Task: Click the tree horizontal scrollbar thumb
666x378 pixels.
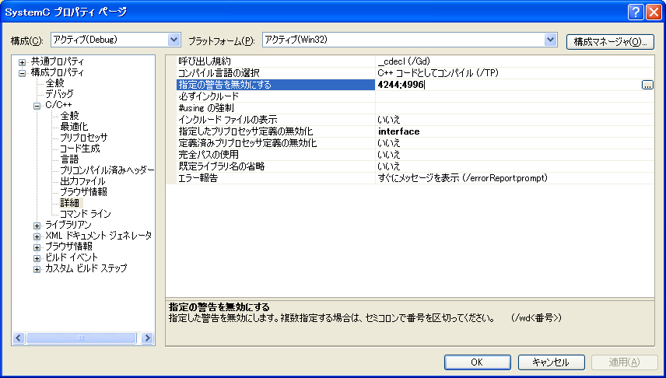Action: tap(81, 338)
